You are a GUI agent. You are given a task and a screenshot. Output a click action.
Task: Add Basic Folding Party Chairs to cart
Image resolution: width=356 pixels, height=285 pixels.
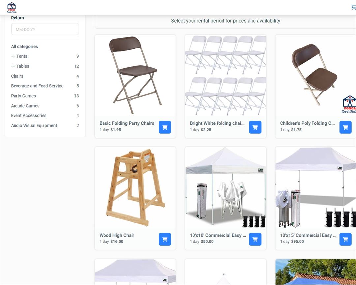(x=165, y=127)
